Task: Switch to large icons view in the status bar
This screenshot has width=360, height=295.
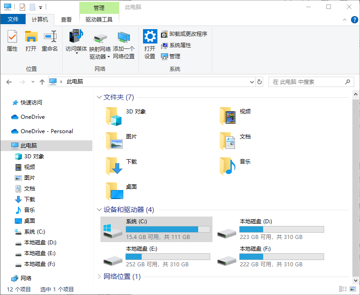Action: tap(352, 289)
